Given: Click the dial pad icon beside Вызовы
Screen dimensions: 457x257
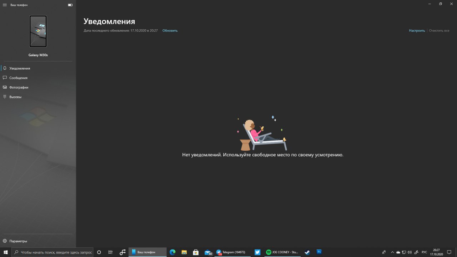Looking at the screenshot, I should coord(5,97).
